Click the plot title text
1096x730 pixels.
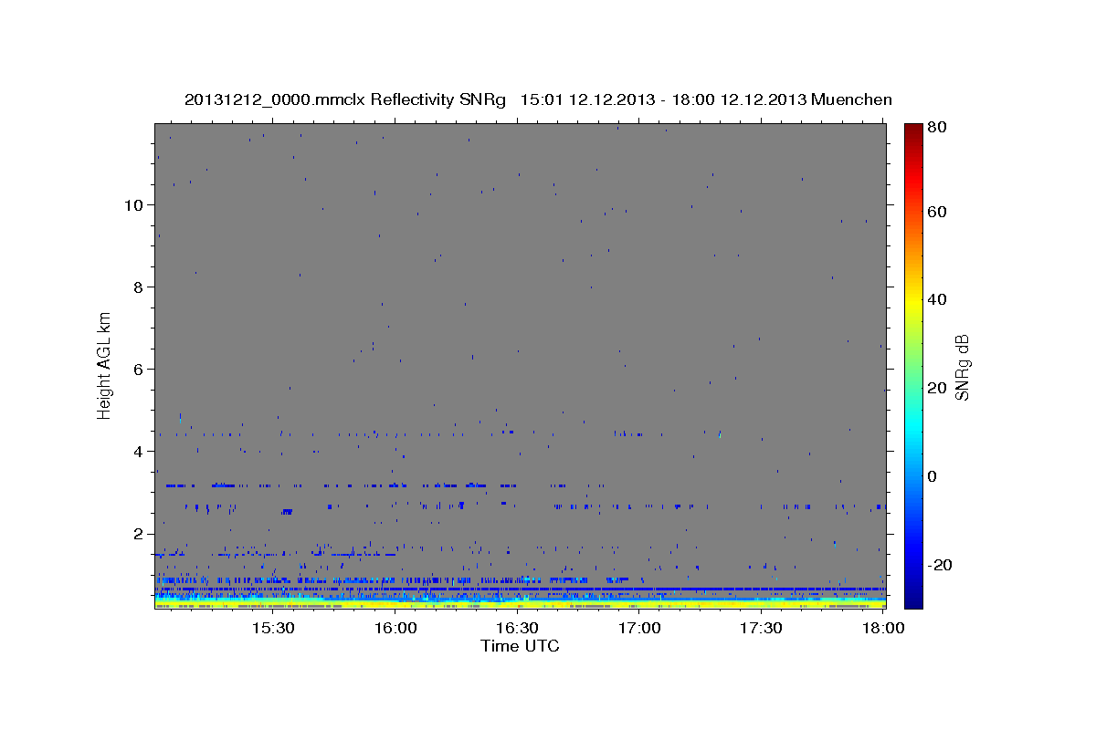pos(538,99)
